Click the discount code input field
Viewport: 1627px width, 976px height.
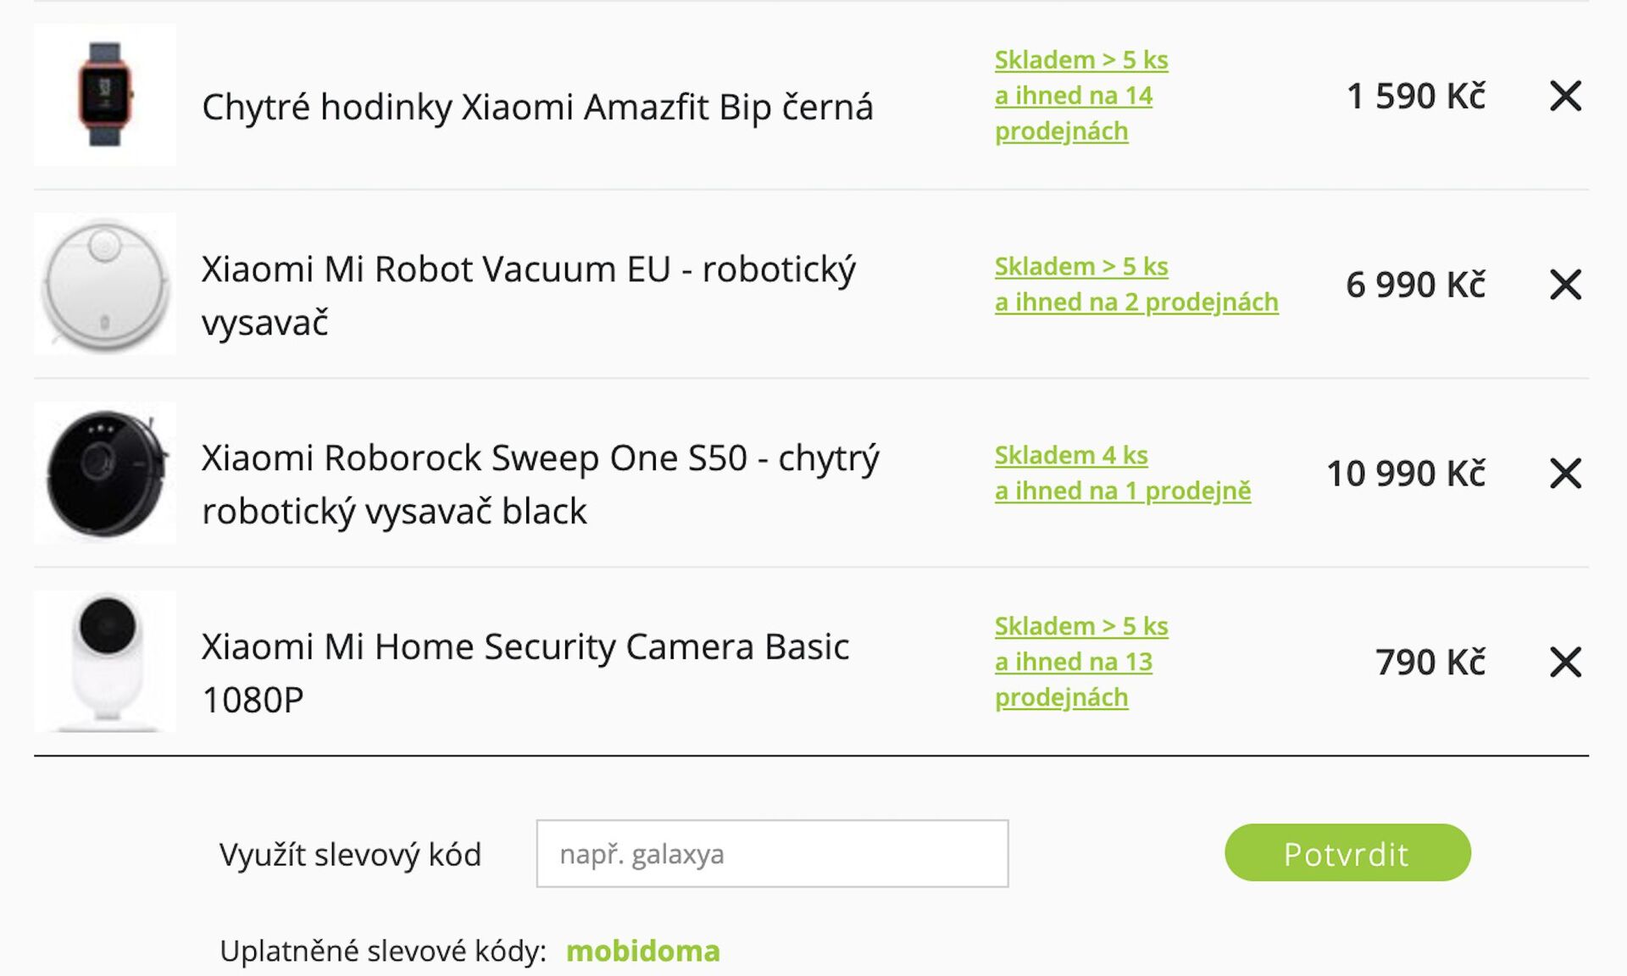(x=772, y=853)
